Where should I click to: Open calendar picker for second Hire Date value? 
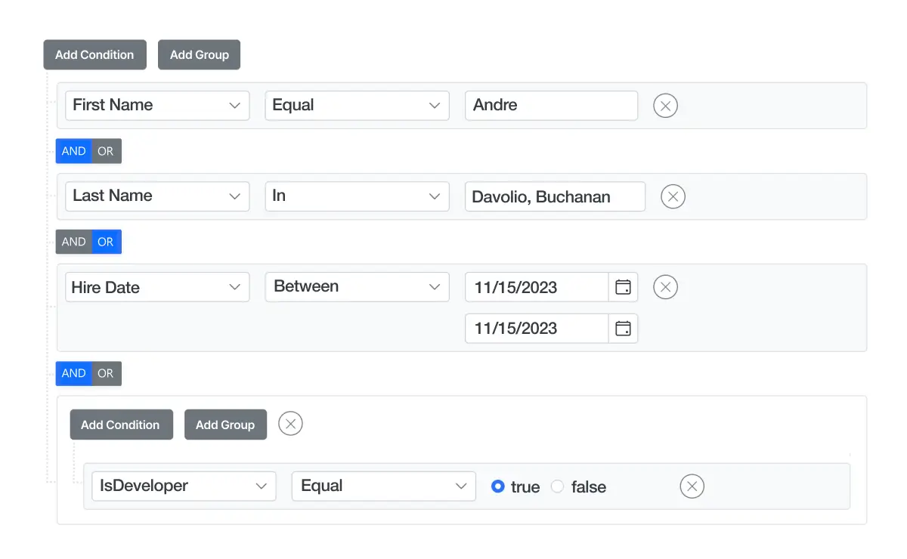(x=623, y=328)
